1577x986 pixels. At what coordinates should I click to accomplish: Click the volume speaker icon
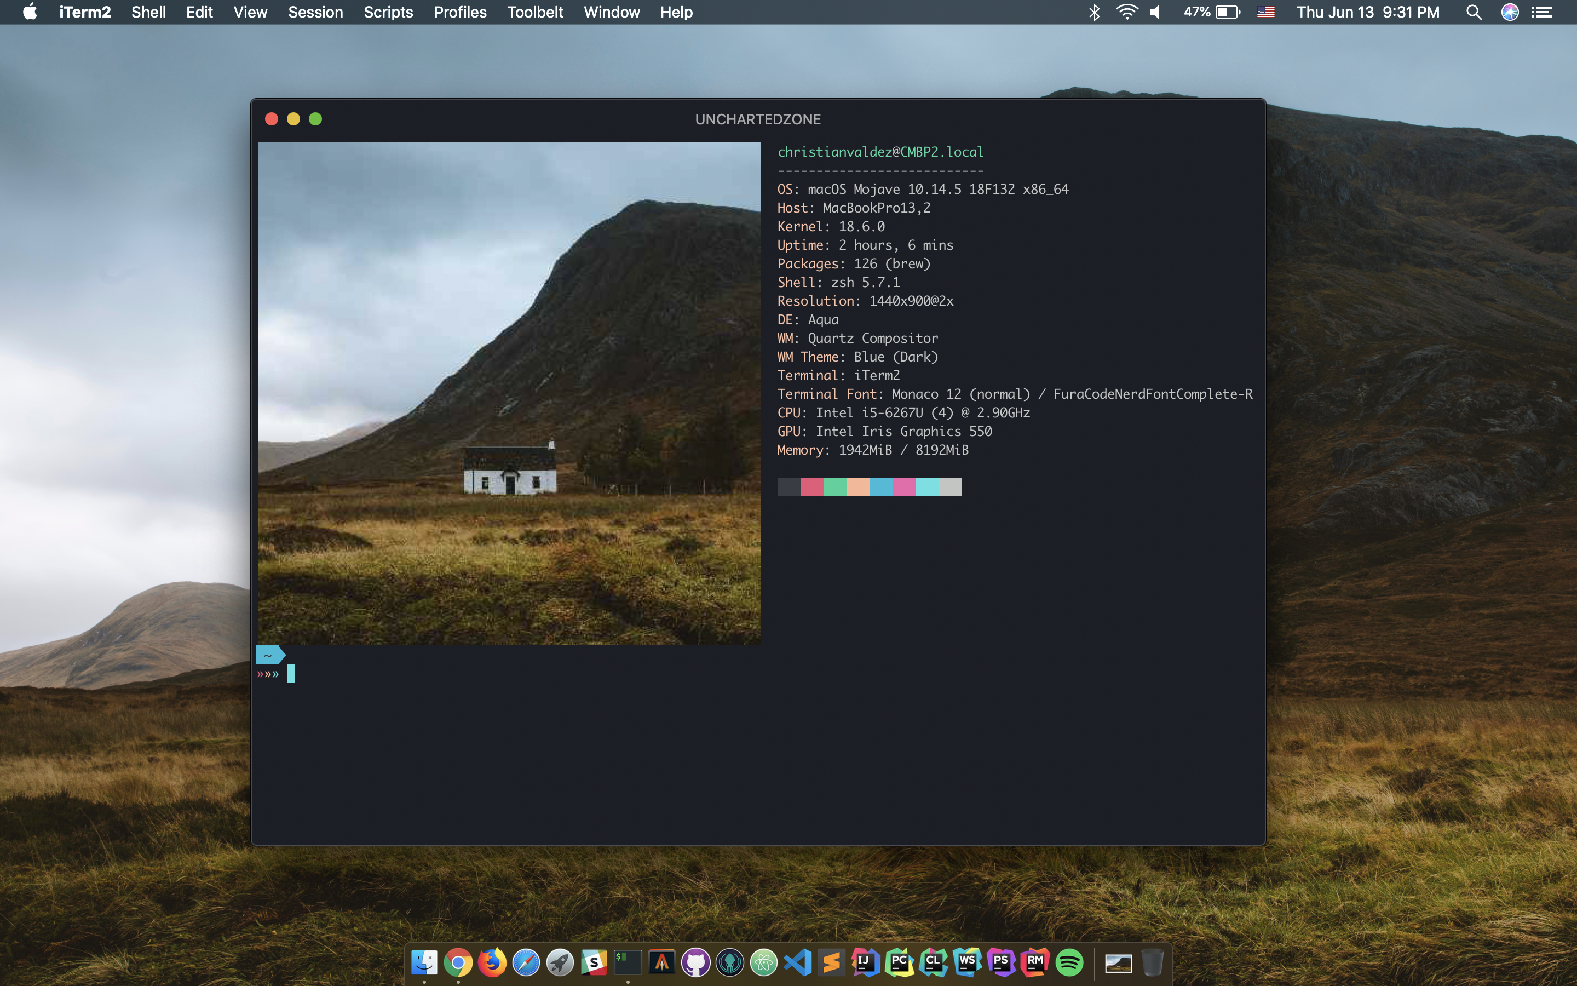point(1155,12)
